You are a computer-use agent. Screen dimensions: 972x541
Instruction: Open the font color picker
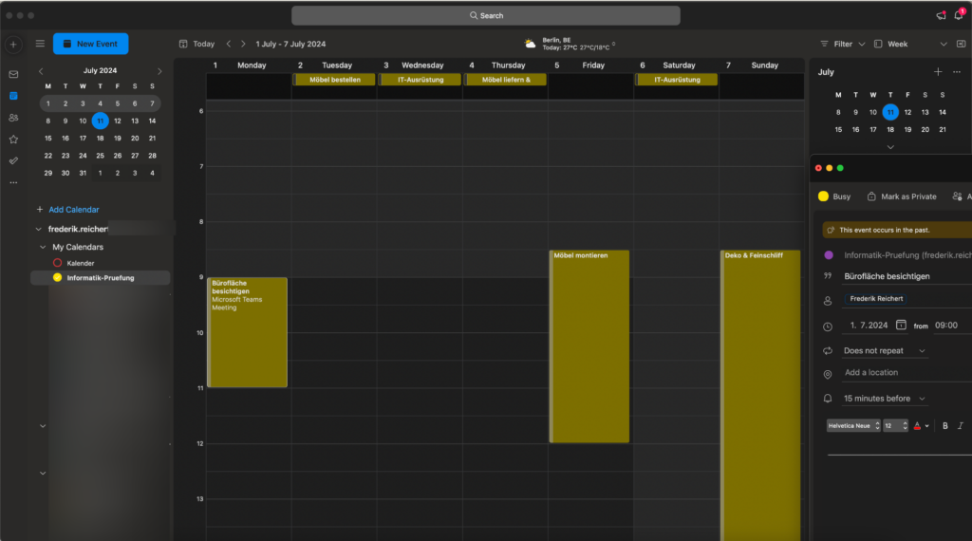(921, 426)
